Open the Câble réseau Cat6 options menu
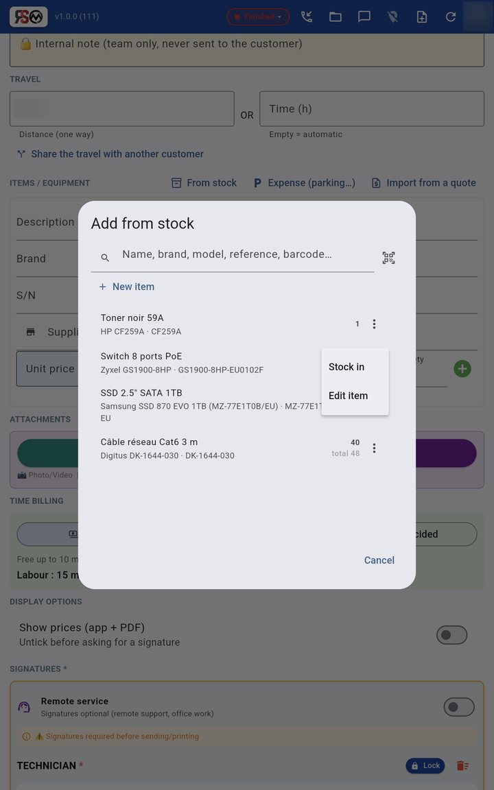Viewport: 494px width, 790px height. pyautogui.click(x=374, y=448)
